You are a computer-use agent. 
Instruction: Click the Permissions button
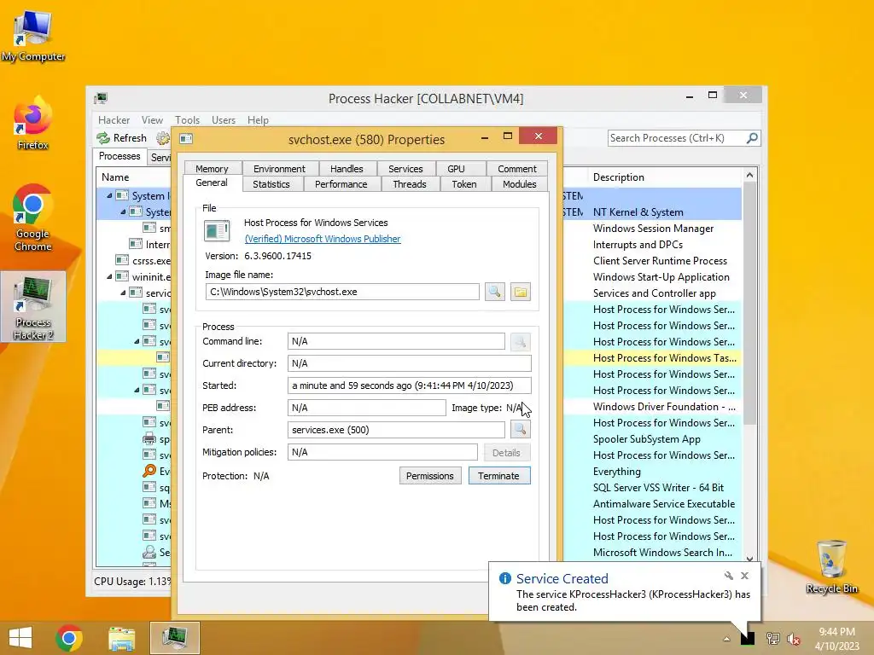point(430,476)
